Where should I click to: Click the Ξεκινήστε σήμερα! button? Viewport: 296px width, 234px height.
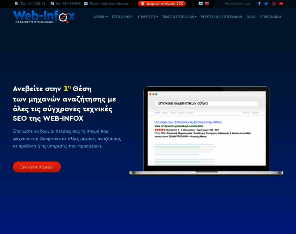(x=37, y=167)
